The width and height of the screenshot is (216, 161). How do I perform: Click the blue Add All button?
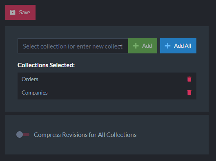point(178,46)
